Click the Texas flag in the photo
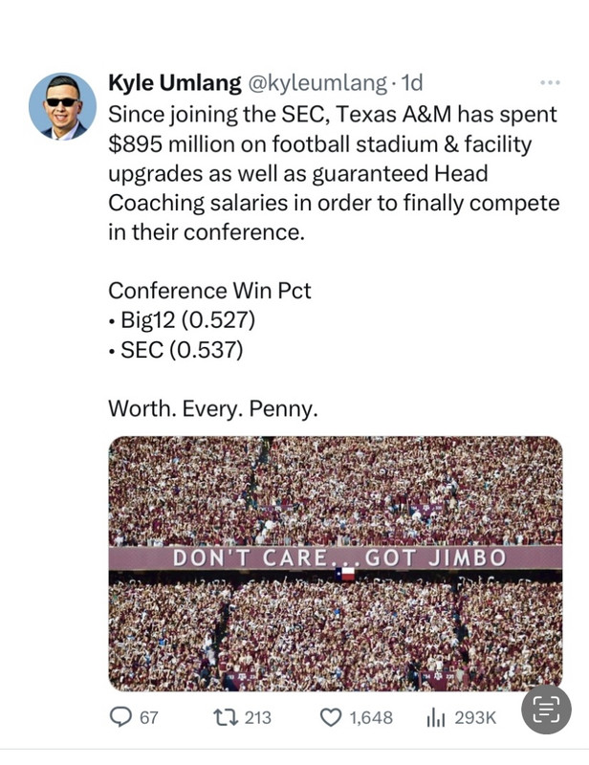 [346, 574]
